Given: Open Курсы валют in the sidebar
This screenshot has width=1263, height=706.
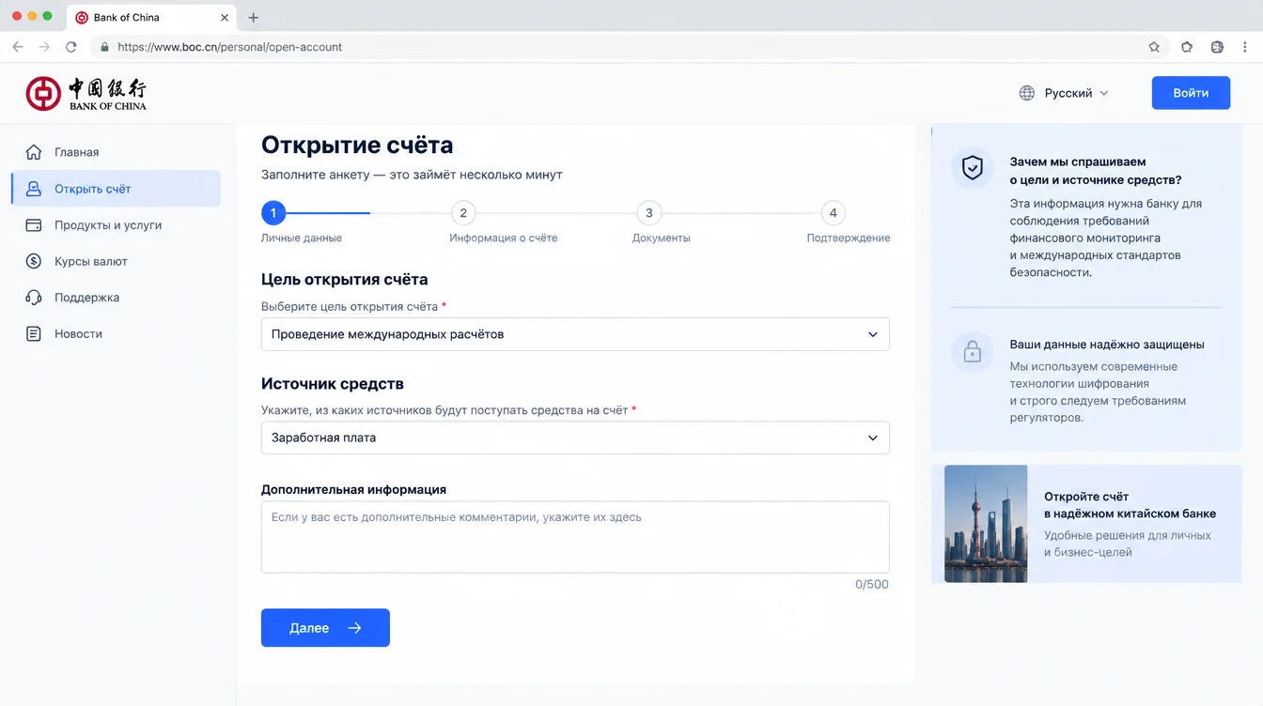Looking at the screenshot, I should pyautogui.click(x=116, y=261).
